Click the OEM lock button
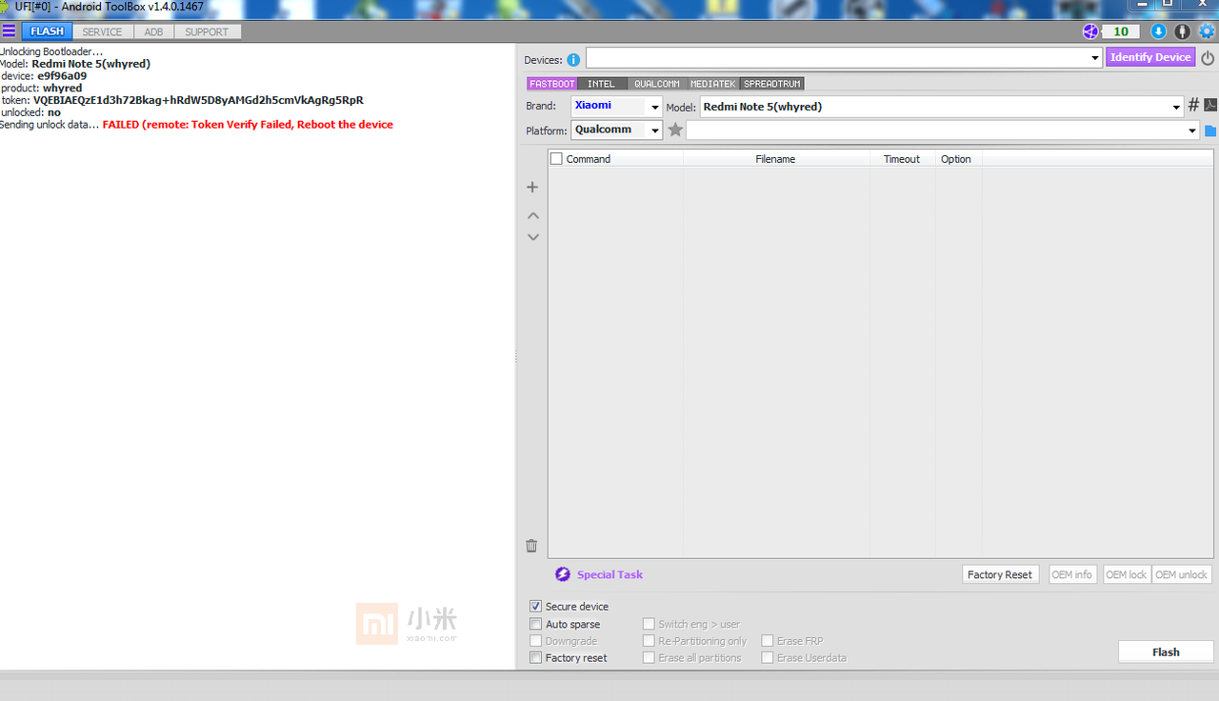This screenshot has height=701, width=1219. (x=1127, y=574)
